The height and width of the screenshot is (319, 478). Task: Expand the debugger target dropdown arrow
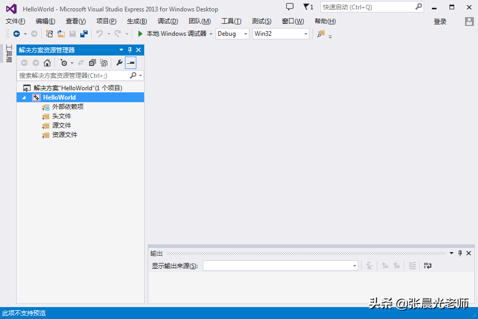[x=211, y=34]
